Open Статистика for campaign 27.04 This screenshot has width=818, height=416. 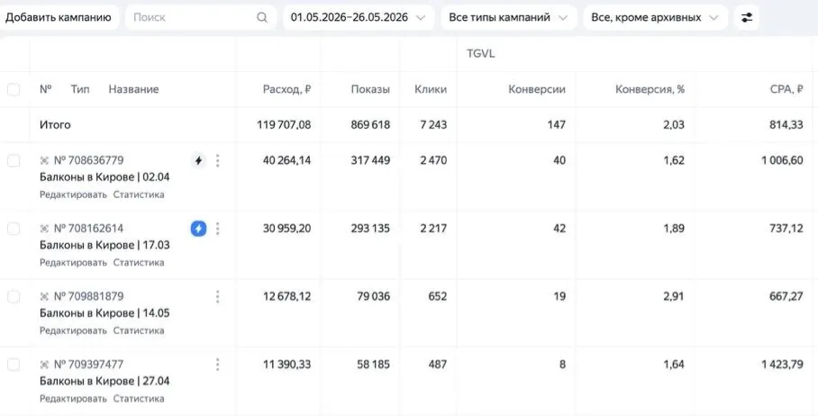coord(139,399)
